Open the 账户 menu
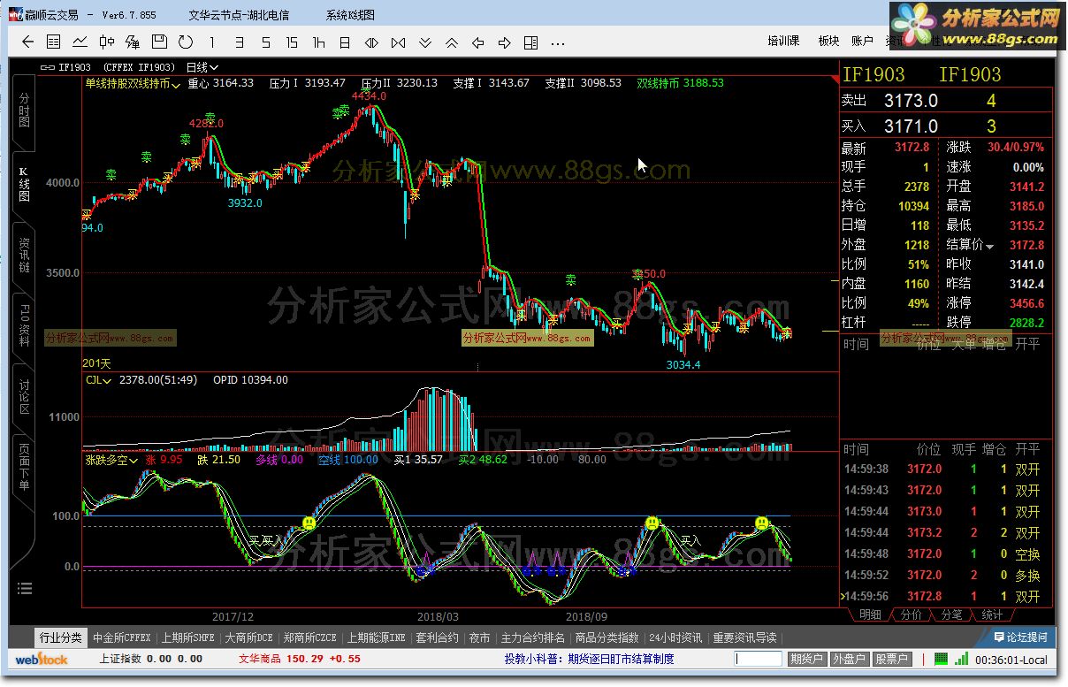The width and height of the screenshot is (1068, 687). tap(862, 41)
